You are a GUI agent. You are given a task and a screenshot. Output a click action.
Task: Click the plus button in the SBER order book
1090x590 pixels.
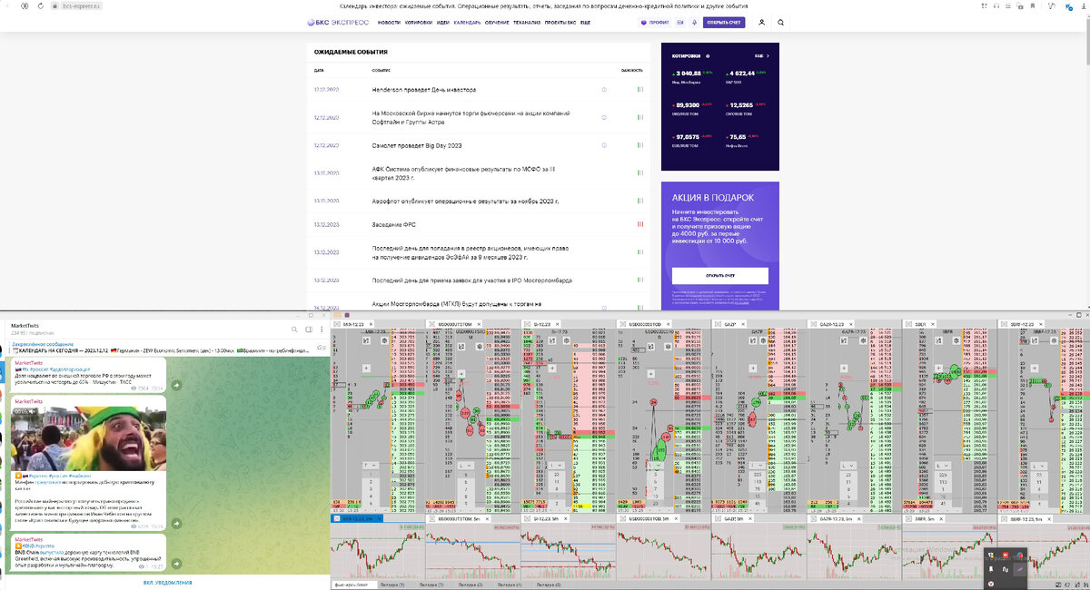[938, 368]
